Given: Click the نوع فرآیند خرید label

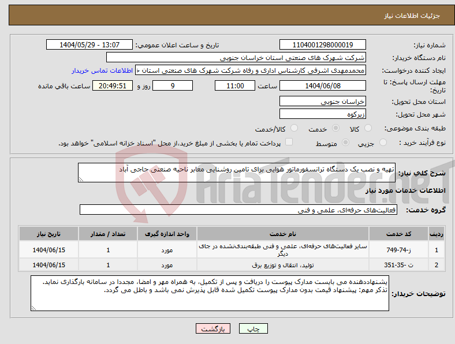Looking at the screenshot, I should pyautogui.click(x=422, y=143).
